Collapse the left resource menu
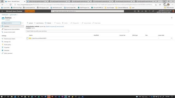 [x=23, y=23]
